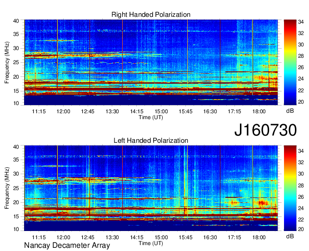This screenshot has height=251, width=309.
Task: Click 18:00 tick on left-handed time axis
Action: coord(259,237)
